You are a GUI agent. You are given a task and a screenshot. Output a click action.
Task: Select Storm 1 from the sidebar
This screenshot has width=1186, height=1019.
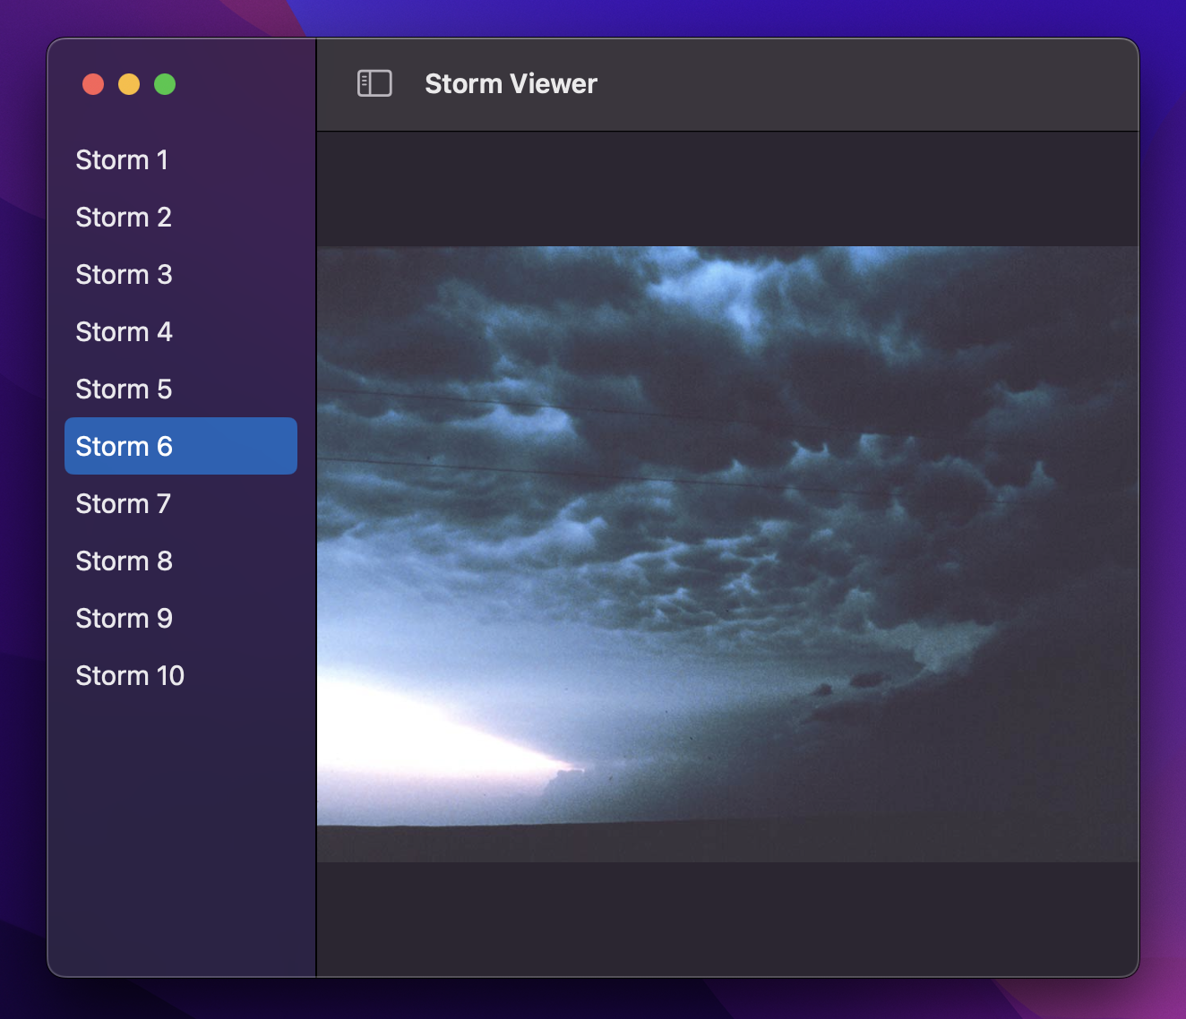[x=122, y=159]
